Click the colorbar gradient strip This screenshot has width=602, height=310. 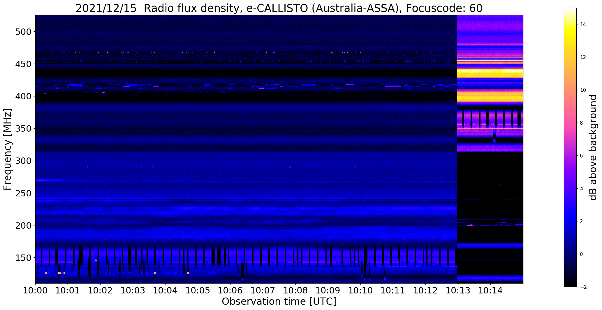[570, 147]
